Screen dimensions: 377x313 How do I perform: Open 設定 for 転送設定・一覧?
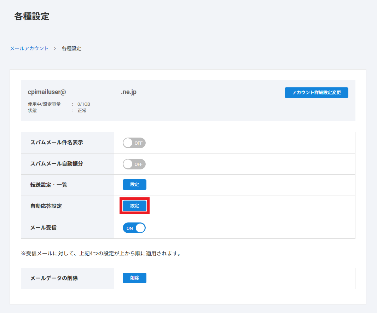pyautogui.click(x=134, y=185)
